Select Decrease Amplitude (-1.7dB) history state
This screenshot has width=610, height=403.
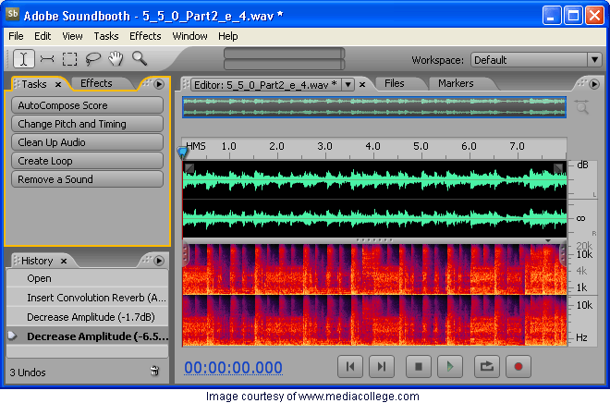[x=88, y=317]
